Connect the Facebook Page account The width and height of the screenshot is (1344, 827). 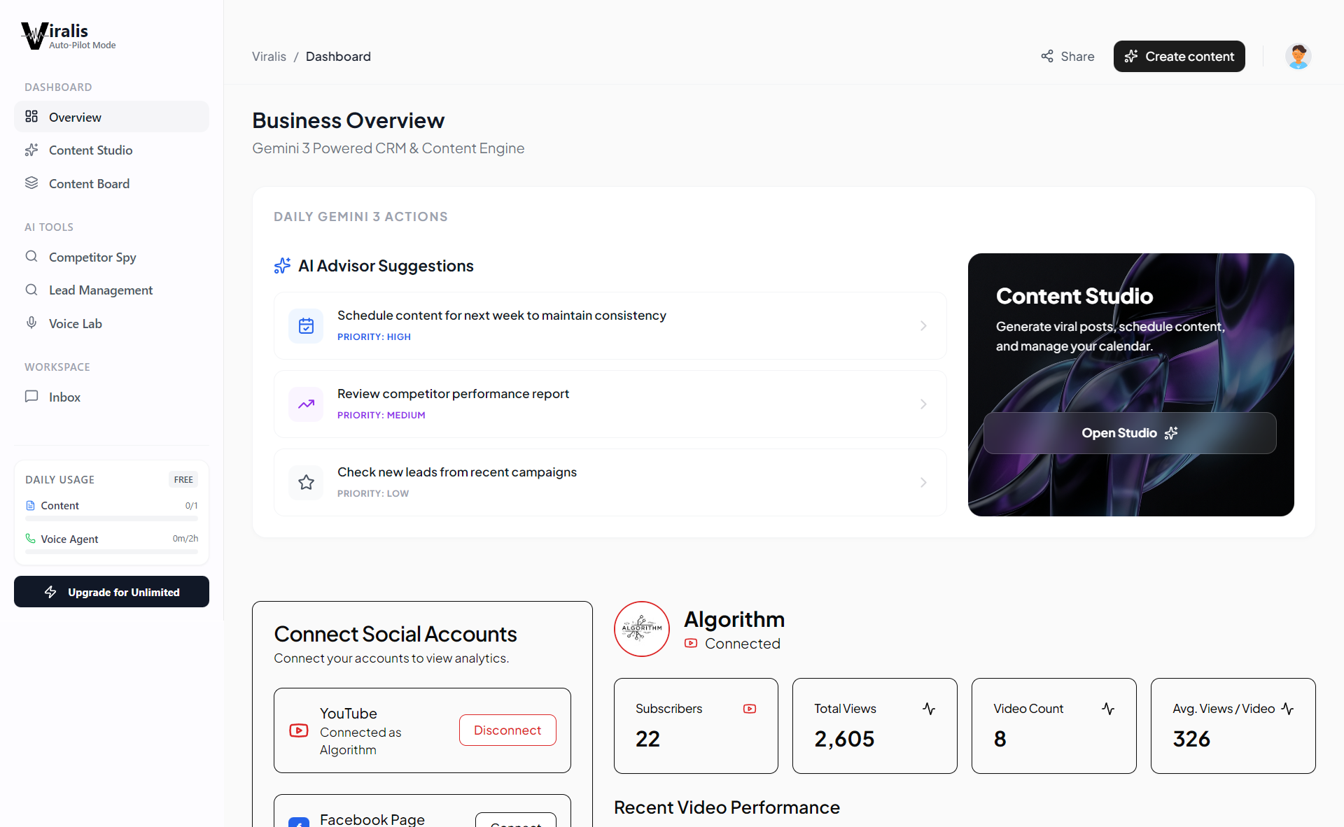516,824
